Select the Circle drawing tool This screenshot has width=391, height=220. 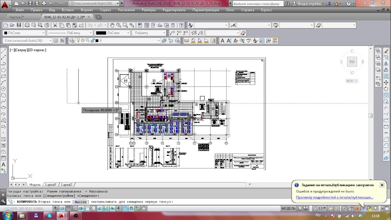(x=3, y=89)
